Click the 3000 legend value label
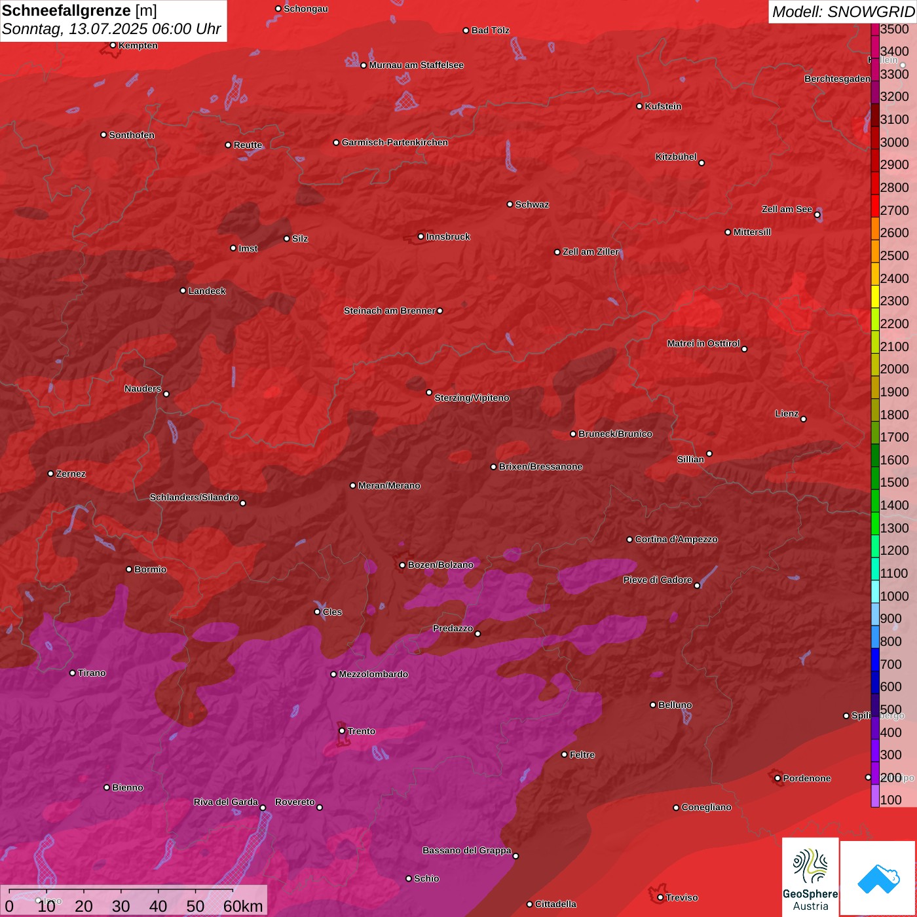This screenshot has height=917, width=917. (895, 142)
